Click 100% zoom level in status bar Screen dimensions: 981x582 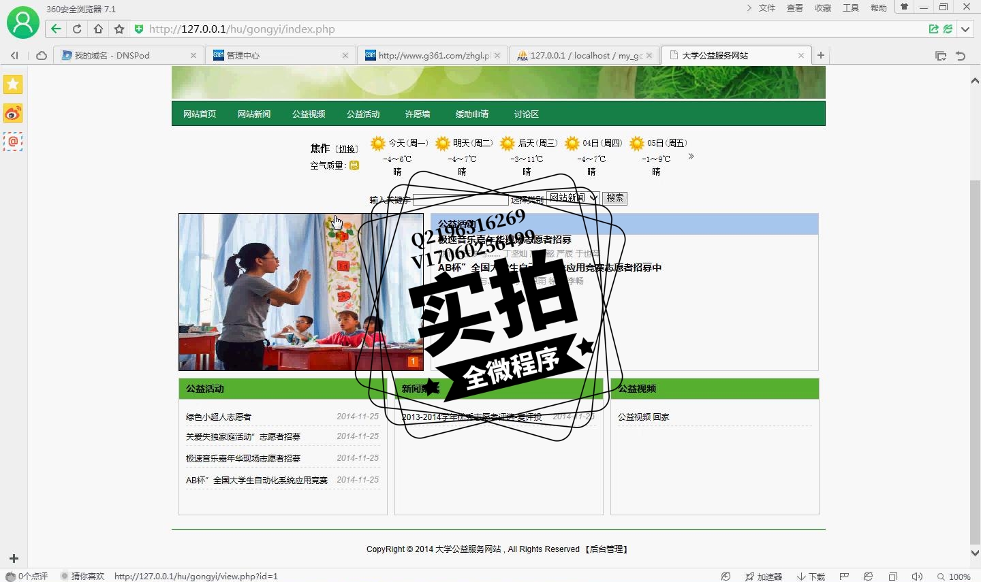click(x=954, y=577)
